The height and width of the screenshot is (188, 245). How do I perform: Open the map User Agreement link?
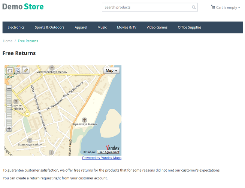pos(108,152)
